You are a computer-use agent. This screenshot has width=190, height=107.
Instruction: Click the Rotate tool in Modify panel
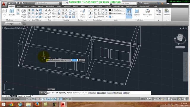[66, 13]
